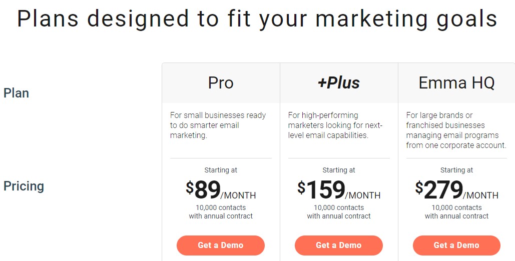Click the Pro plan small businesses description
This screenshot has height=261, width=515.
tap(218, 125)
